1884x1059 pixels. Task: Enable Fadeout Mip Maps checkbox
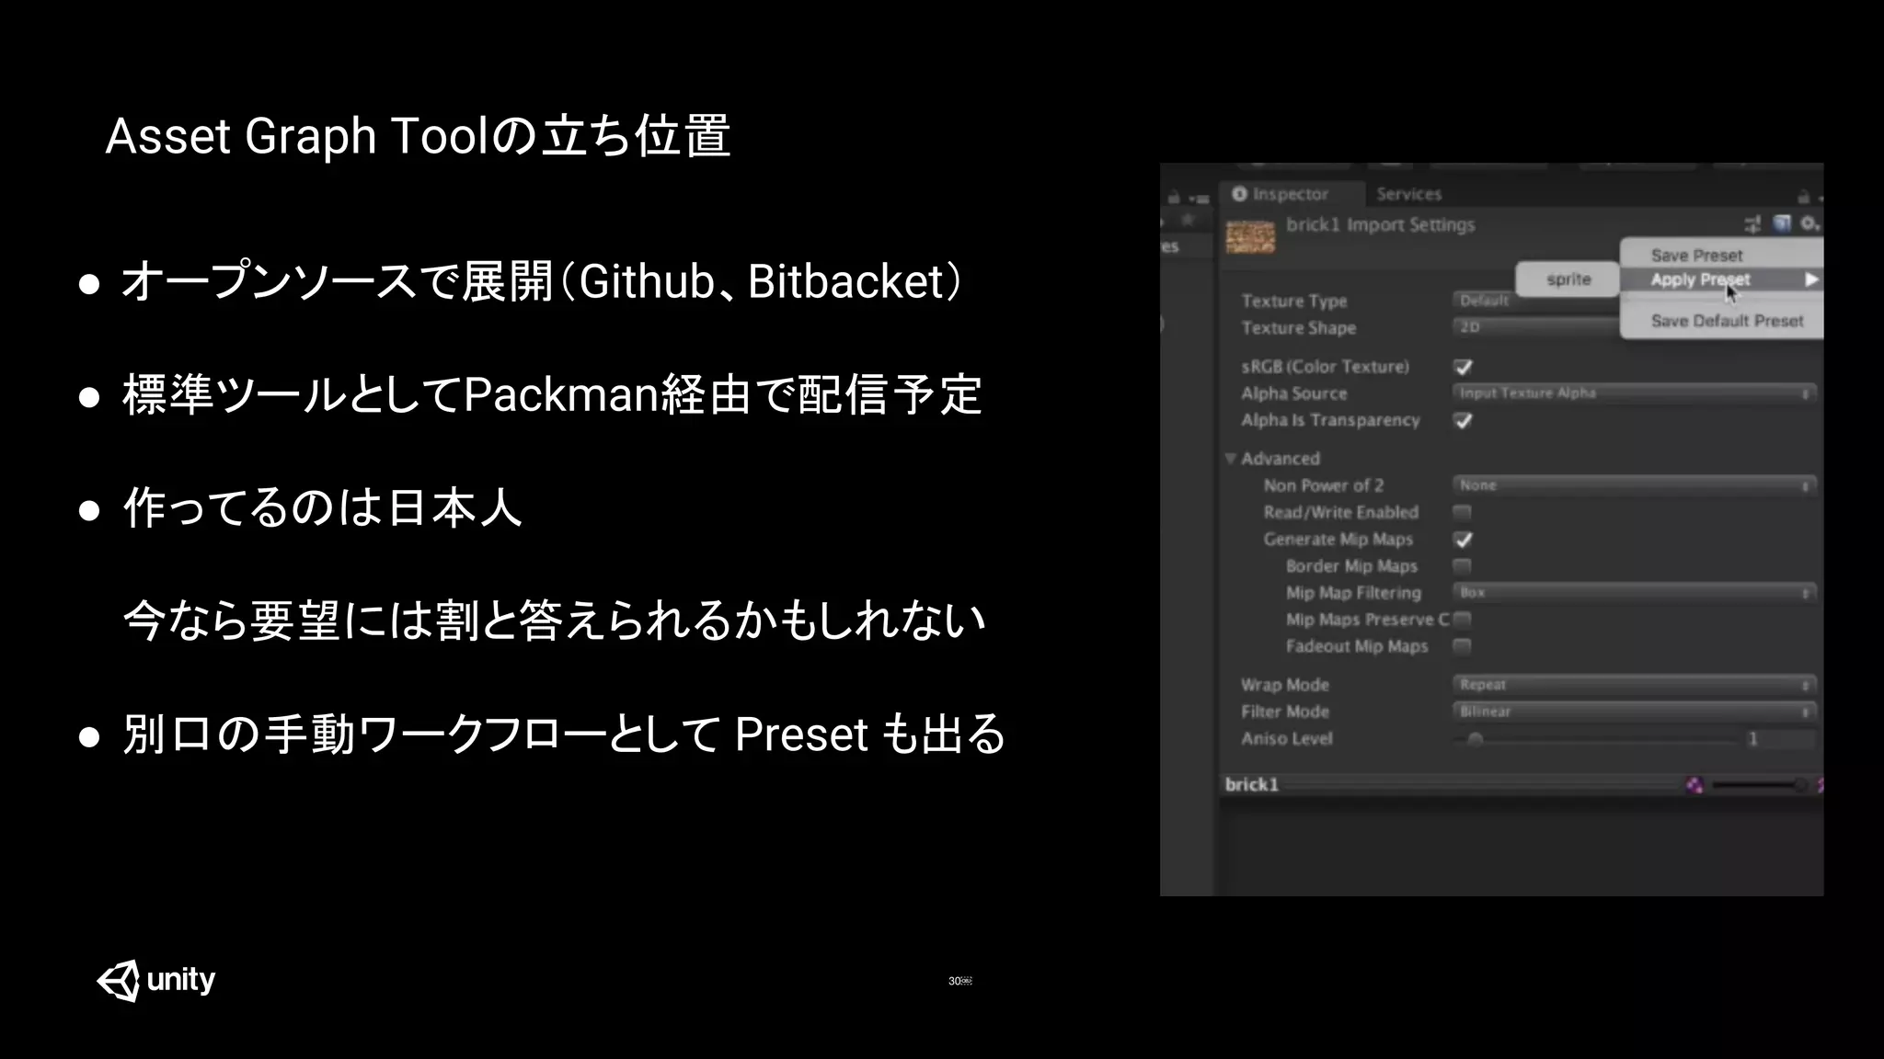point(1462,646)
